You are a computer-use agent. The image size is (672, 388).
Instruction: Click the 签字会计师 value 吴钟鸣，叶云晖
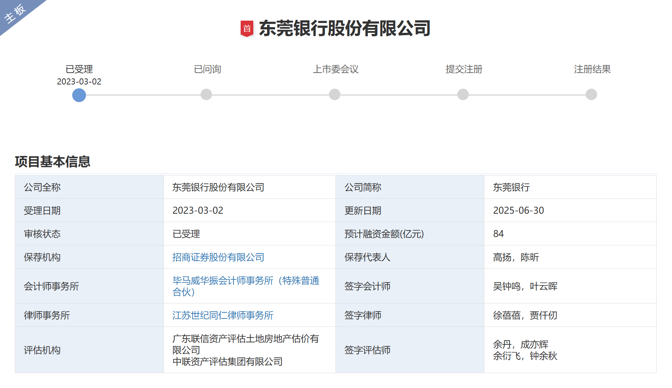[x=525, y=286]
